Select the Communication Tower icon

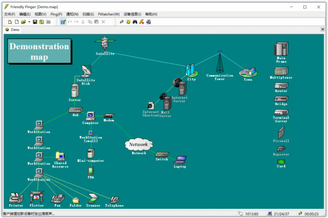pos(220,62)
